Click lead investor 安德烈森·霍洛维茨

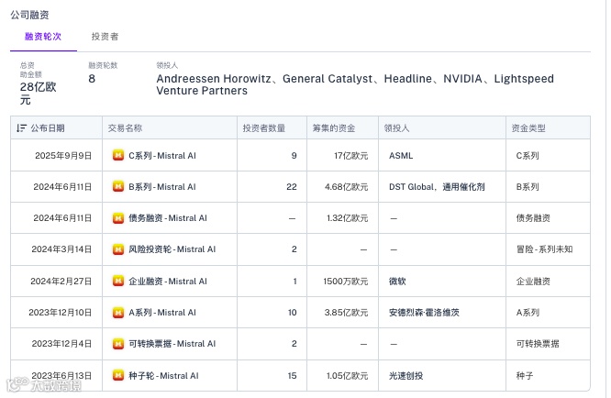pos(424,313)
